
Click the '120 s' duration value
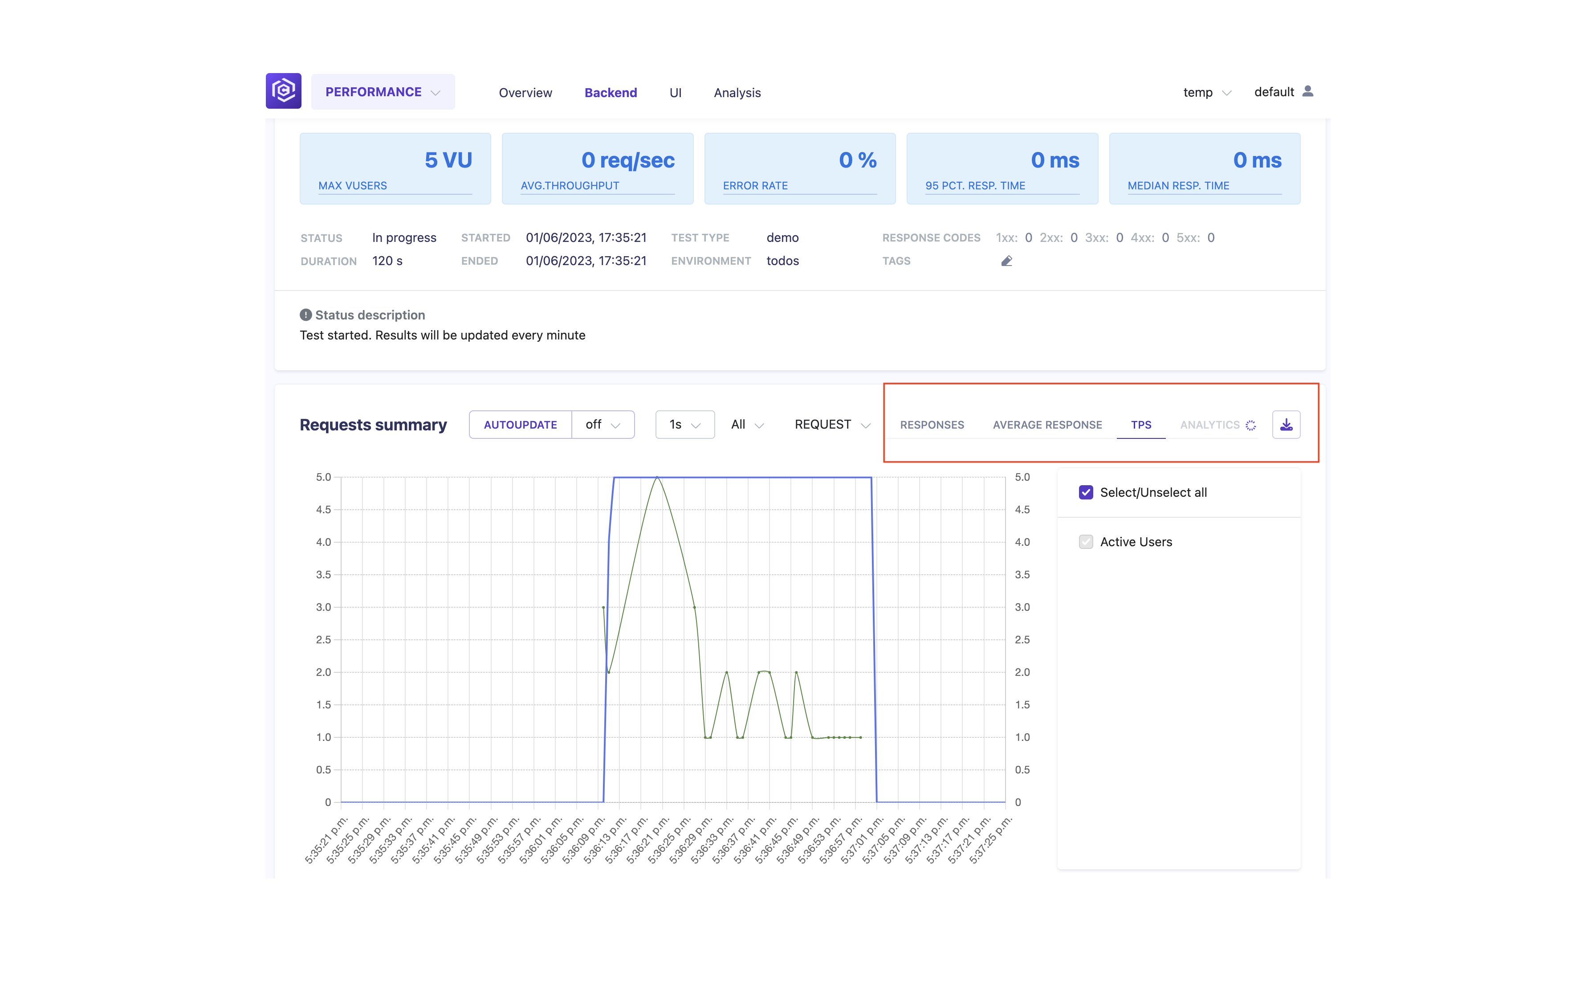coord(387,261)
